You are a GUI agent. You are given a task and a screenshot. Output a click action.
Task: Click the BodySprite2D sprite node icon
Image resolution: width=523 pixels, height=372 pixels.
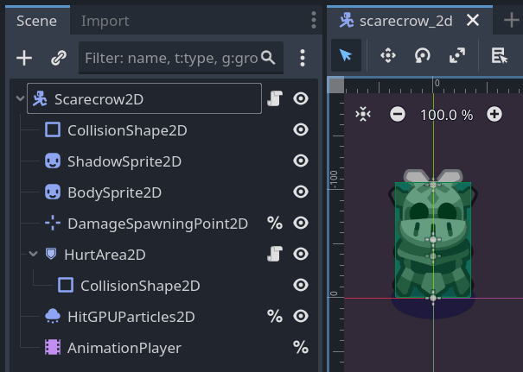point(53,192)
